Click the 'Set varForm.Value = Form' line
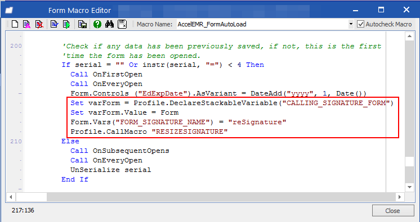This screenshot has width=420, height=222. tap(124, 112)
